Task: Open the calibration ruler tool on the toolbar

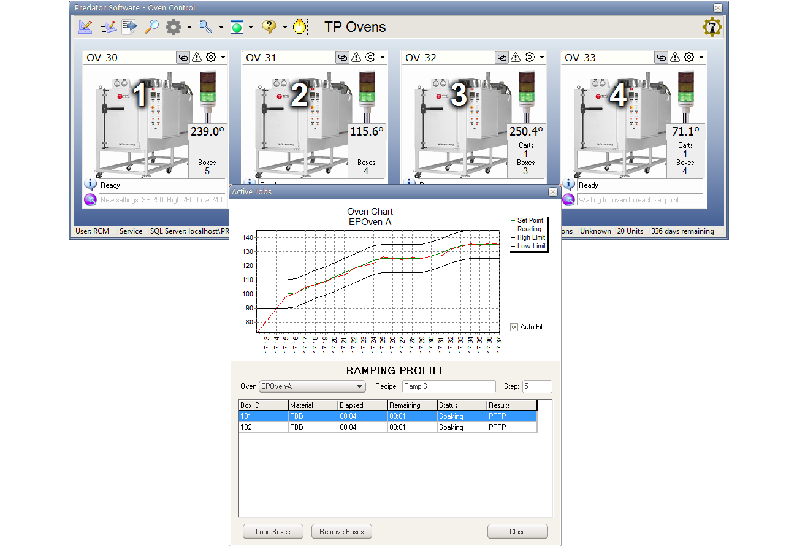Action: click(85, 27)
